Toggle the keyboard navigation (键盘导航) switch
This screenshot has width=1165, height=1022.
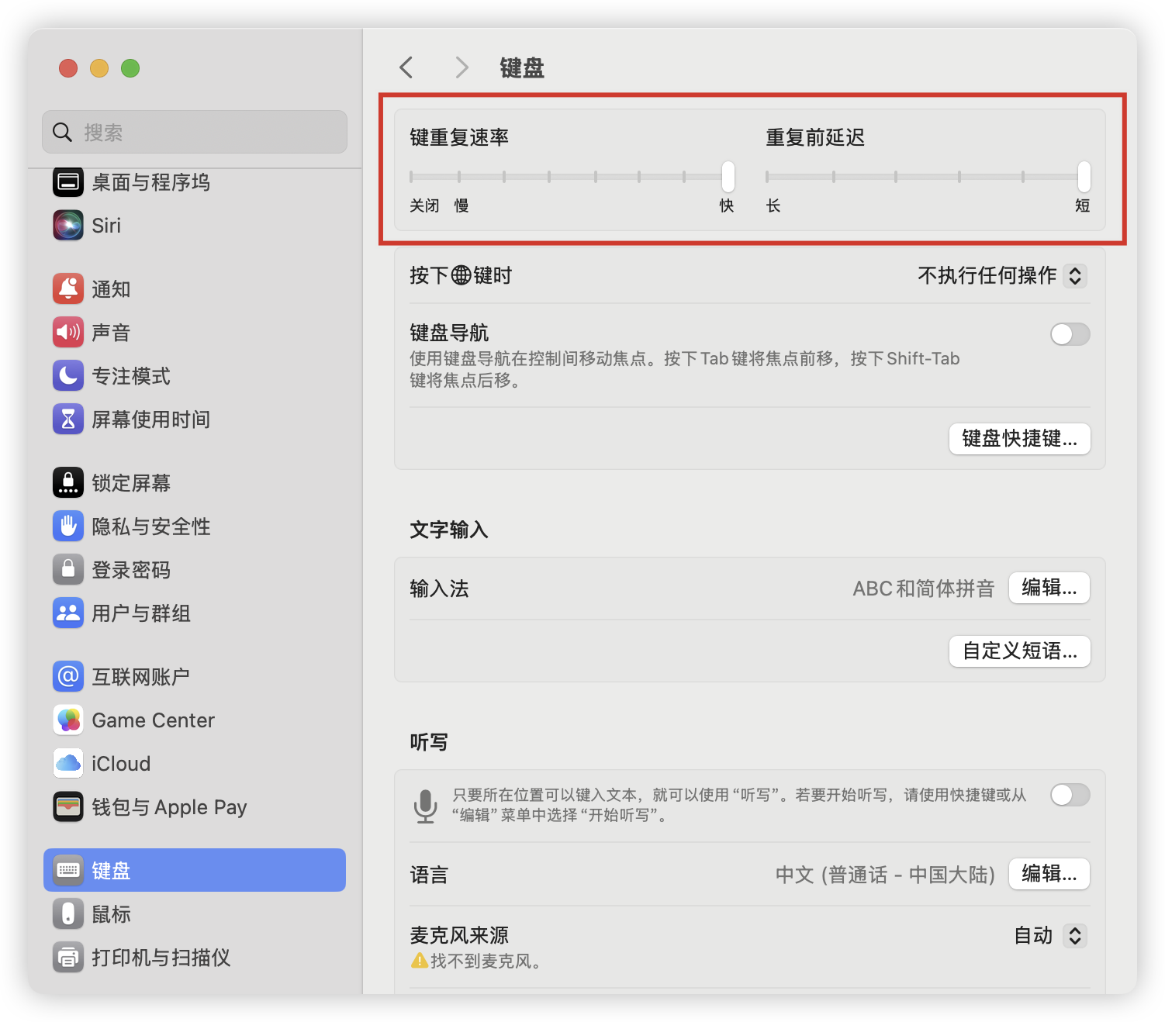1070,334
